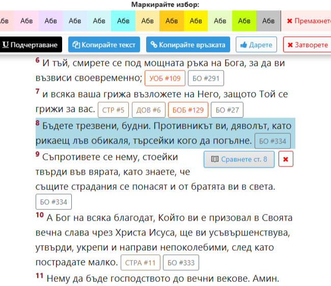Click the thumbs-up icon
The height and width of the screenshot is (286, 331).
click(243, 44)
